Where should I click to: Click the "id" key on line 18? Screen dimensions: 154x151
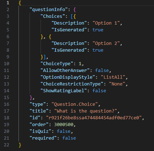35,118
